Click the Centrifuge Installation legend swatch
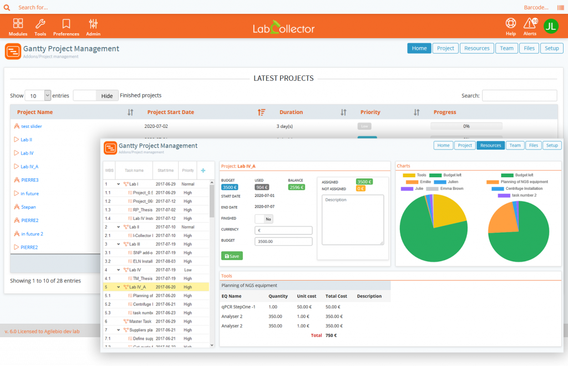This screenshot has height=366, width=568. pyautogui.click(x=498, y=189)
